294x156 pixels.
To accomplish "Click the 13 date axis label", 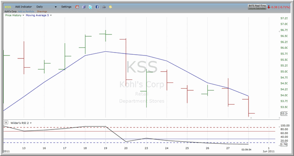I will tap(24, 148).
